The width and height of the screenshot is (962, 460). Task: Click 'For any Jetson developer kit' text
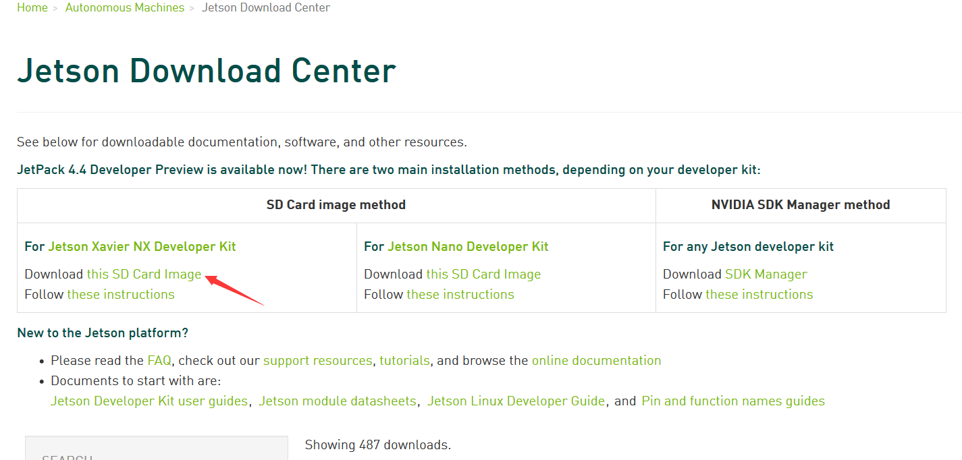coord(748,246)
